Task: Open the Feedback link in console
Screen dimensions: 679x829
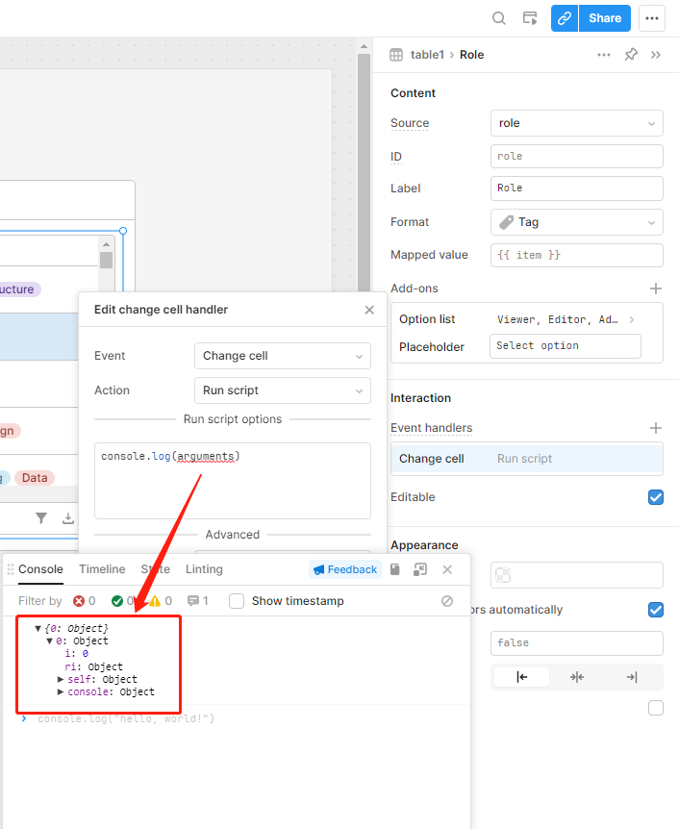Action: 345,569
